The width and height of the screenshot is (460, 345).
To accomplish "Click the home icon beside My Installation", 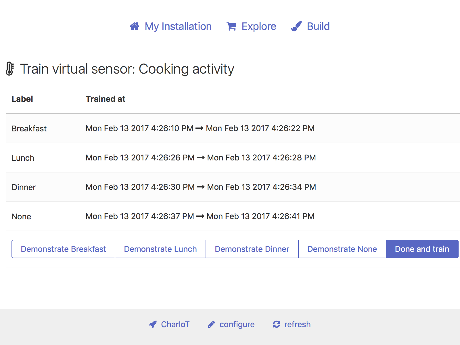I will (x=135, y=26).
